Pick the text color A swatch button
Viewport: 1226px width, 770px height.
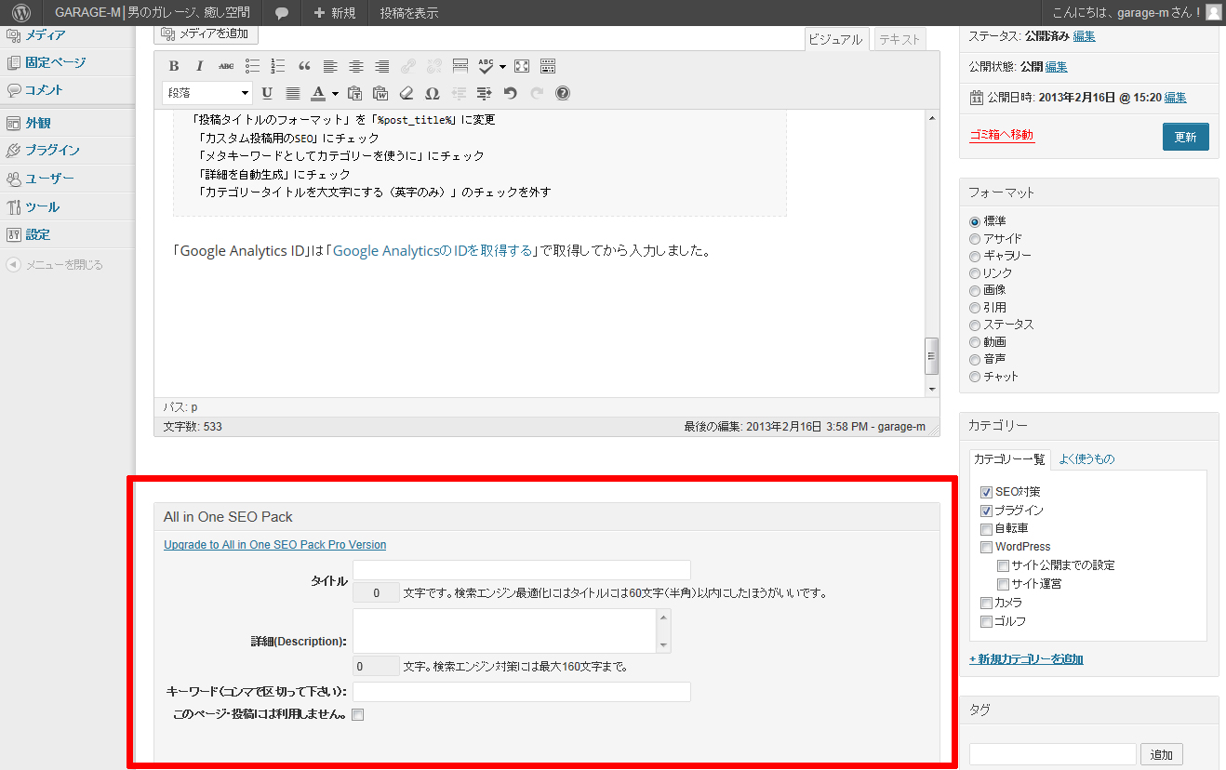318,93
